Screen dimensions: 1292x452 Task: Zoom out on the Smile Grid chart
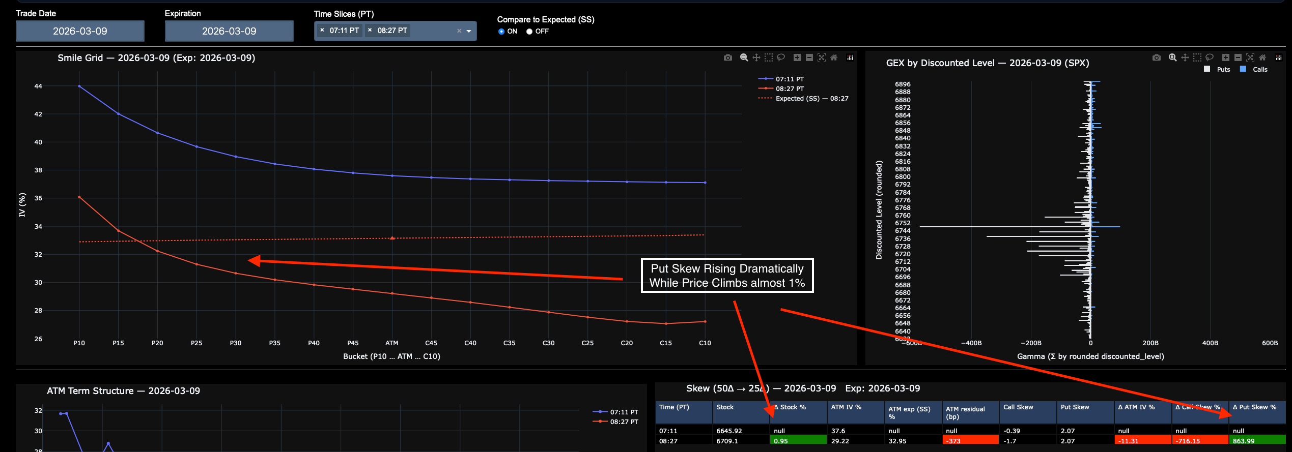click(x=809, y=58)
